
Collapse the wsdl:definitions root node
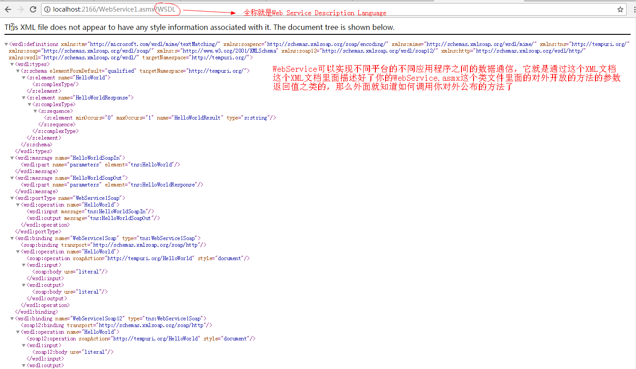6,44
